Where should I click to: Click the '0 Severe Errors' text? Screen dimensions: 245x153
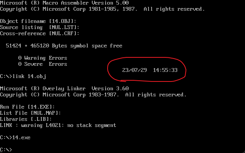[x=42, y=64]
